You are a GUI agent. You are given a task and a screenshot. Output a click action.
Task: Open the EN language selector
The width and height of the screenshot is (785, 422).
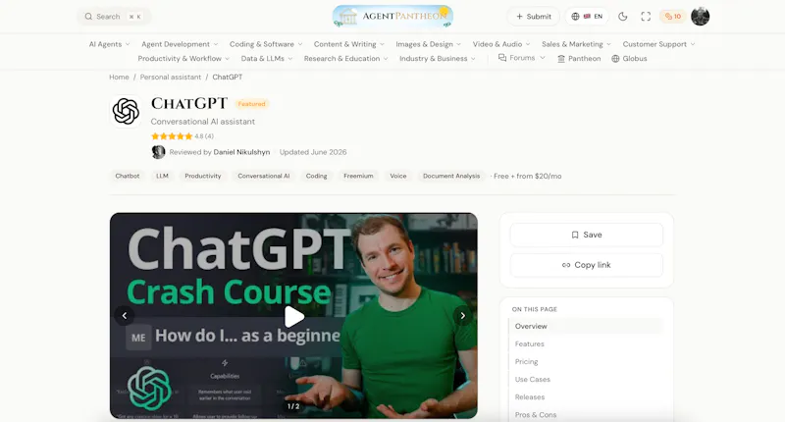tap(587, 17)
